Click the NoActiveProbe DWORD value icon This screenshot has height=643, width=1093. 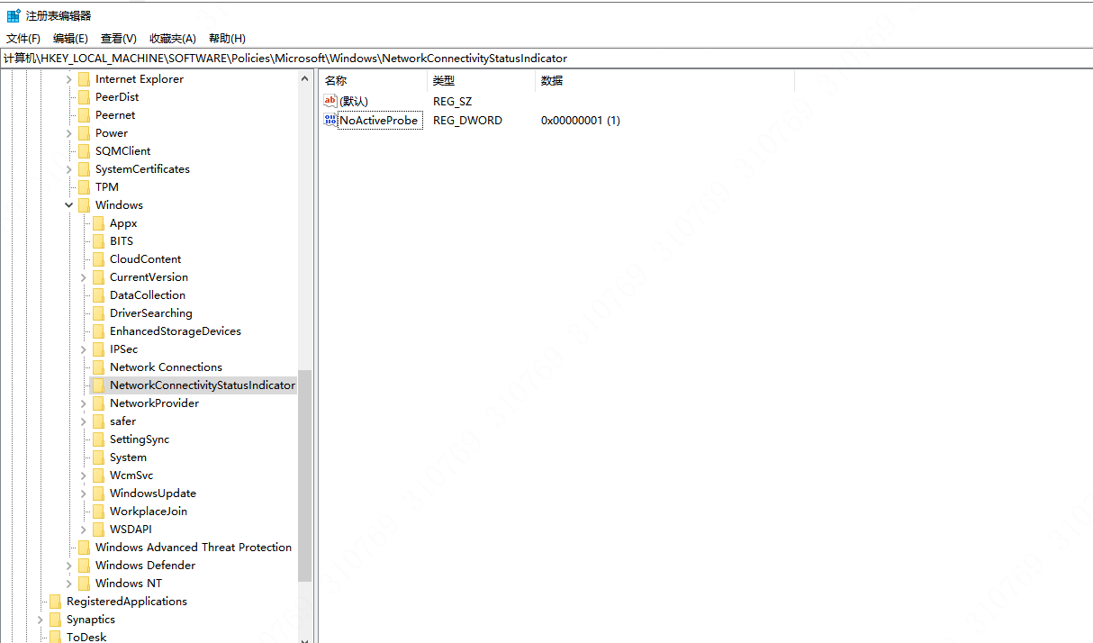[330, 120]
